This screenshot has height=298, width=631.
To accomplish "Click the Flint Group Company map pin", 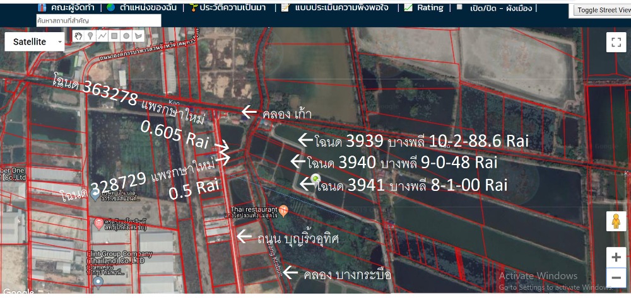I will click(98, 282).
